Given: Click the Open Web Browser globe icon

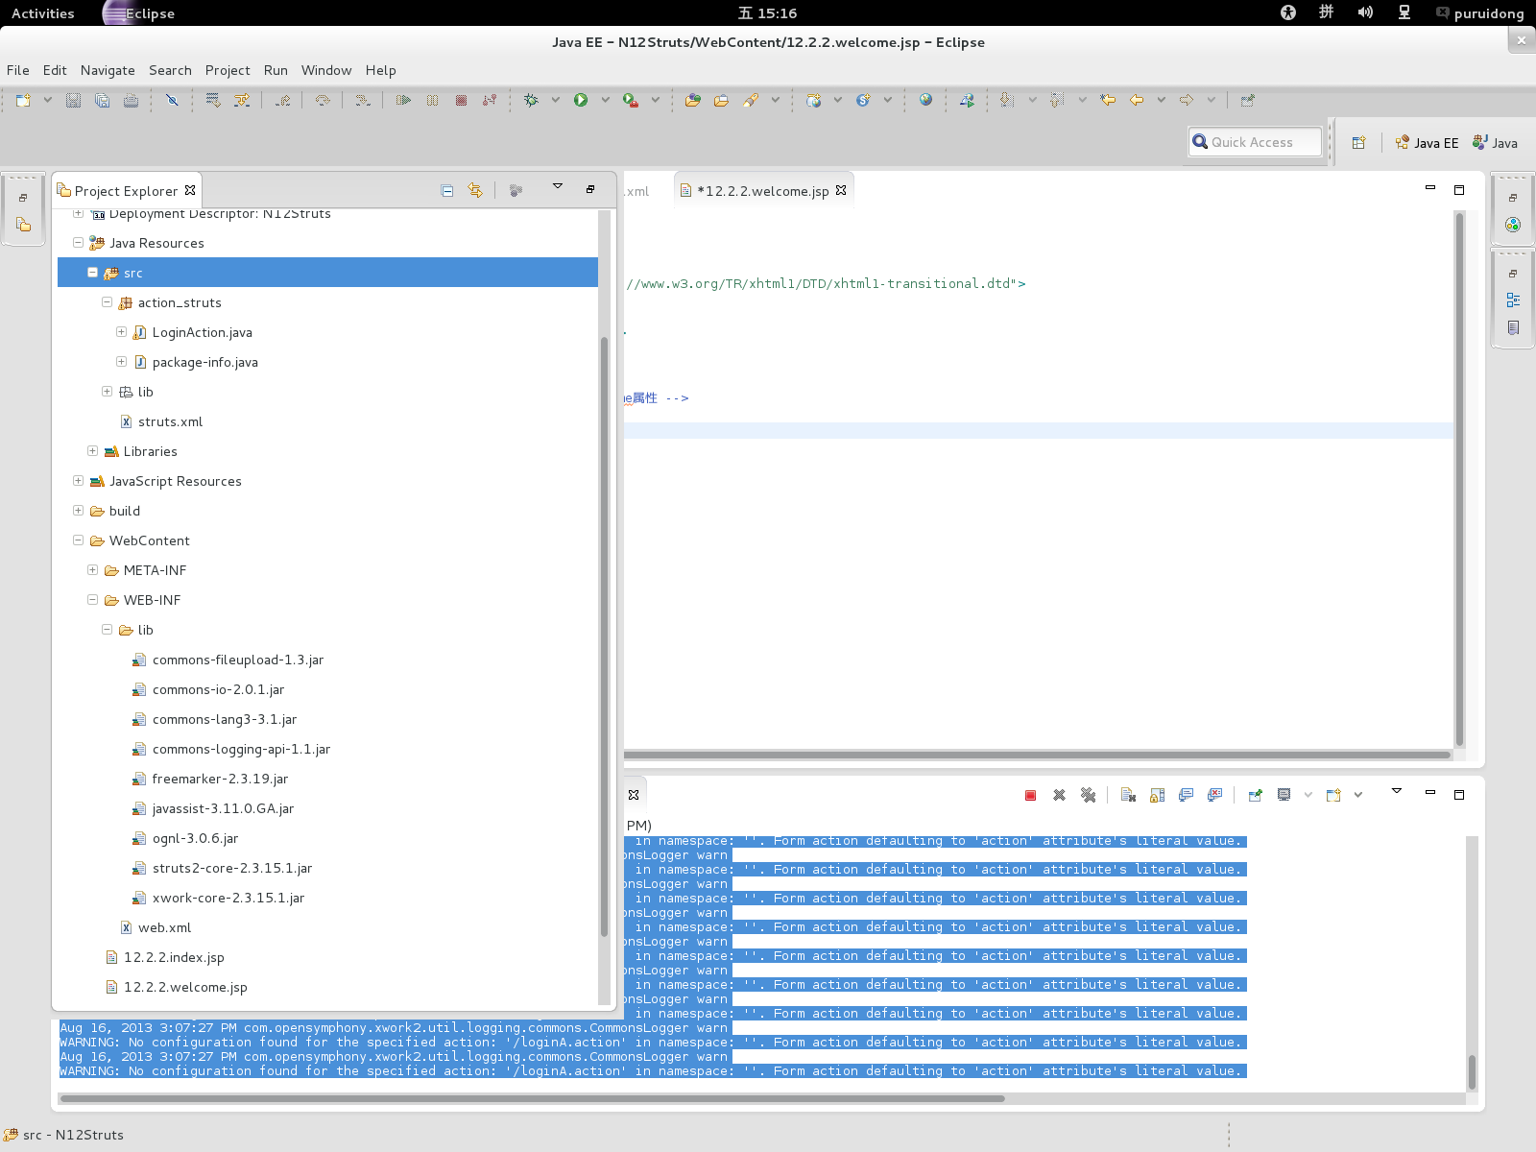Looking at the screenshot, I should tap(925, 100).
